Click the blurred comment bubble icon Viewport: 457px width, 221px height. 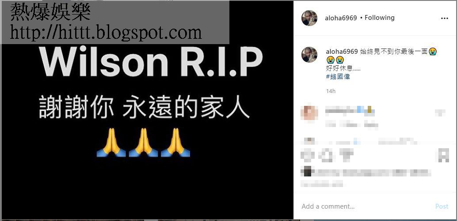click(x=326, y=156)
